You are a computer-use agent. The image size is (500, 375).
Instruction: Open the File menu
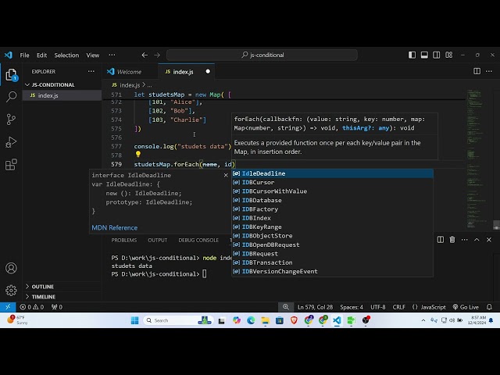[x=24, y=55]
